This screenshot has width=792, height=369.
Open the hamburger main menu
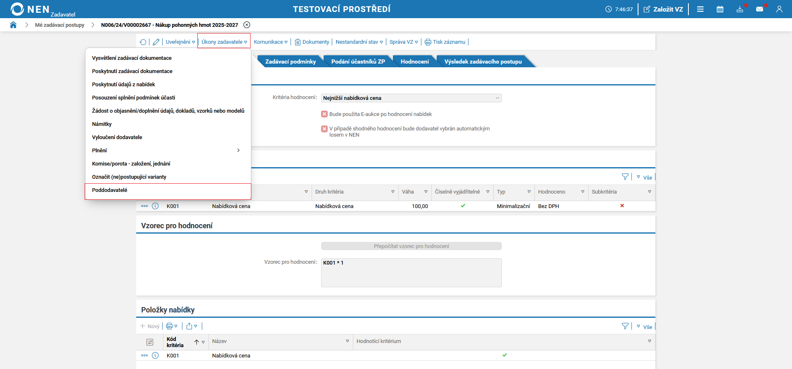pos(700,9)
